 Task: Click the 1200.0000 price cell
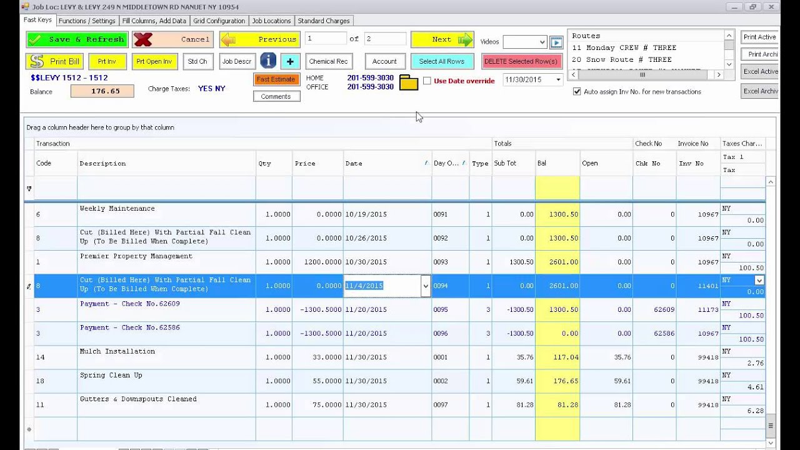[x=317, y=262]
